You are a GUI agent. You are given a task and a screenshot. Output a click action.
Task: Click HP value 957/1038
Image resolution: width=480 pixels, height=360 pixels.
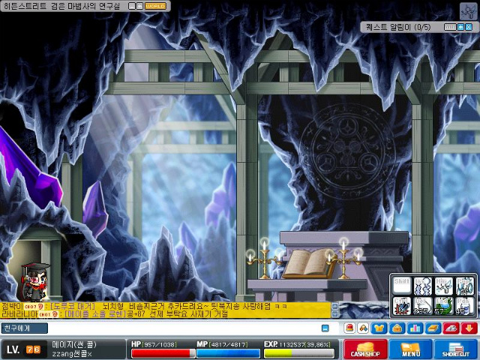click(x=160, y=344)
